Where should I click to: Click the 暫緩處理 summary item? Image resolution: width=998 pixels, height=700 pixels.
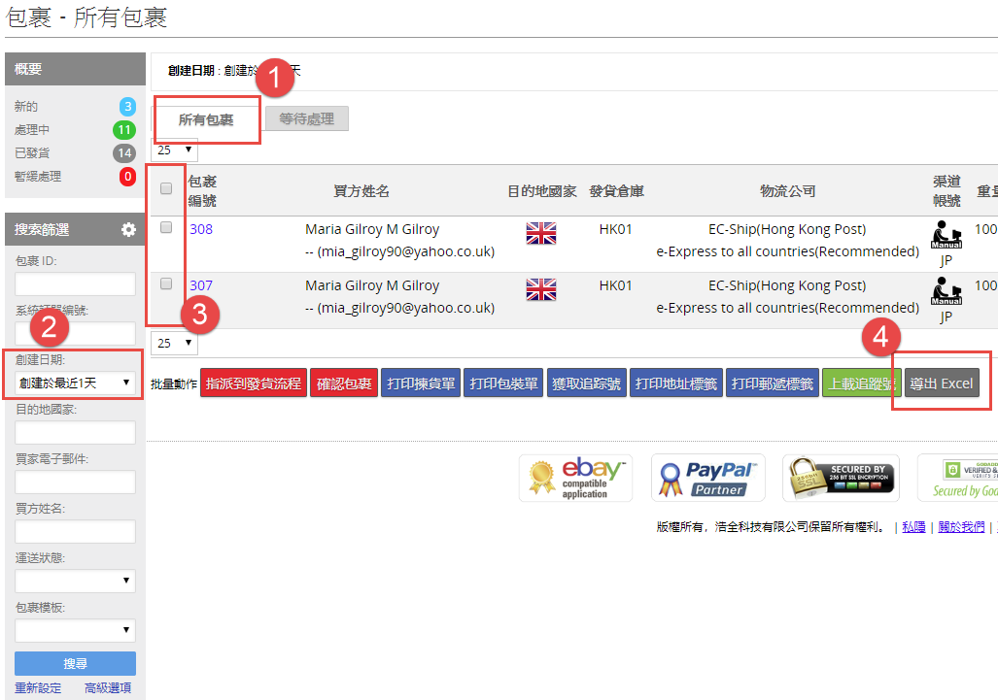tap(38, 177)
